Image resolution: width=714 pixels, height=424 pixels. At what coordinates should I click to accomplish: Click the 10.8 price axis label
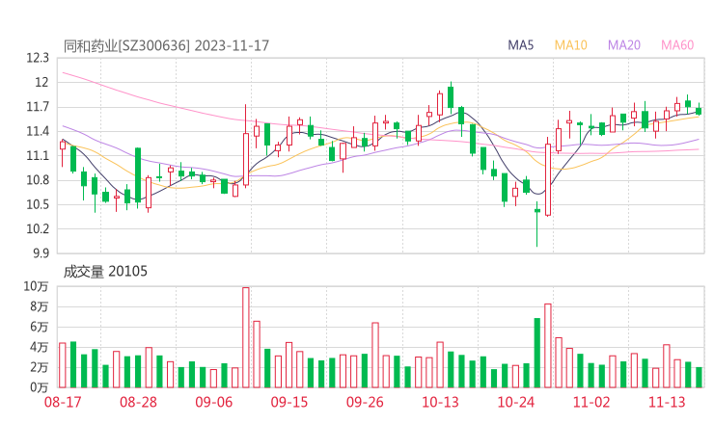(x=38, y=180)
